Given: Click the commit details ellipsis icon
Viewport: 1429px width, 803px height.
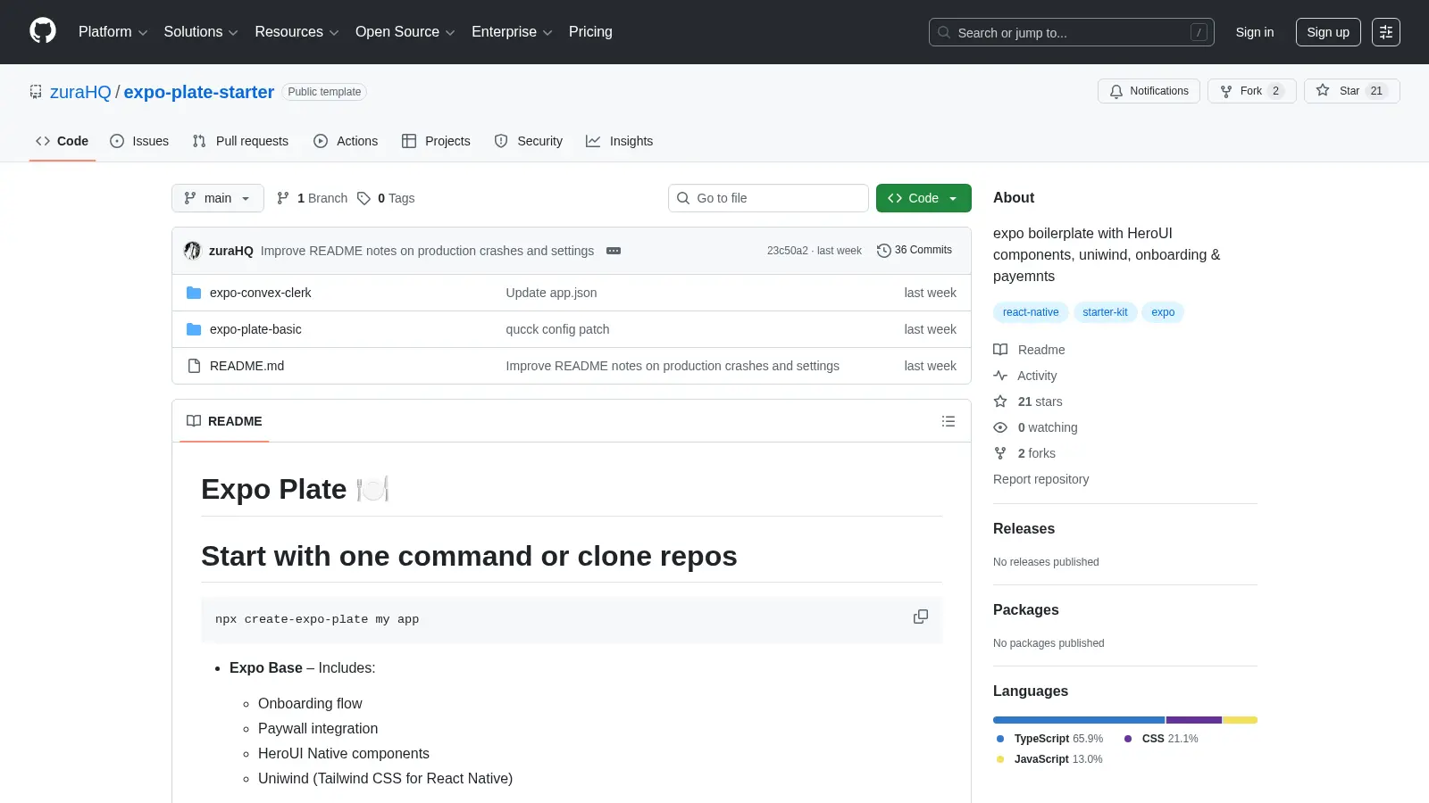Looking at the screenshot, I should [614, 251].
